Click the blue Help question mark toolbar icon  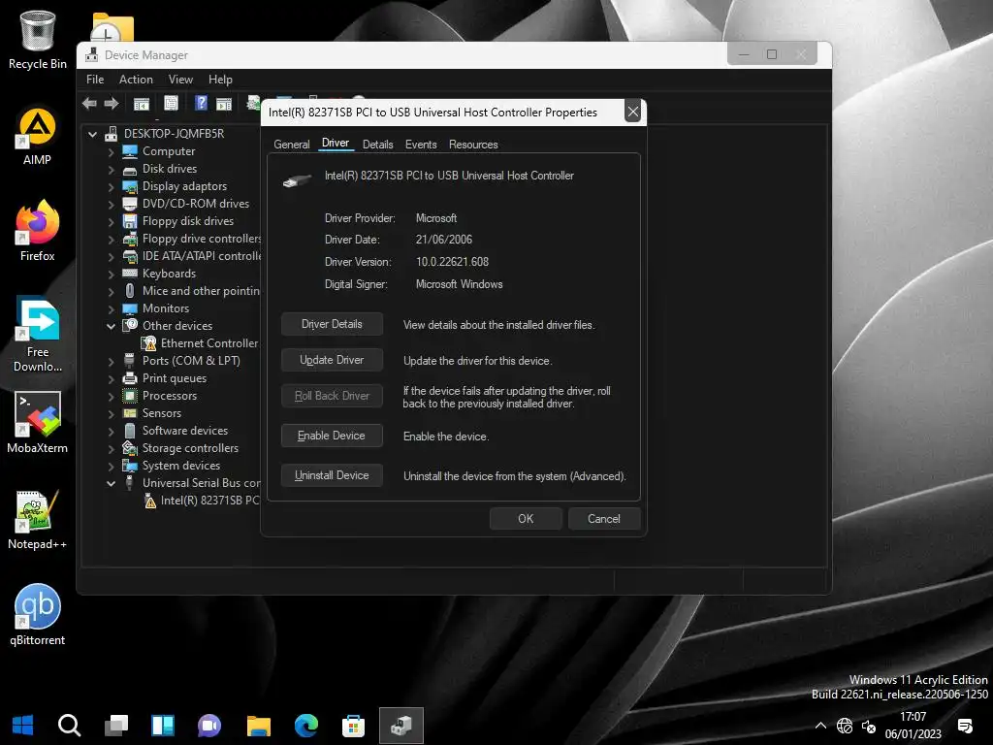[201, 103]
